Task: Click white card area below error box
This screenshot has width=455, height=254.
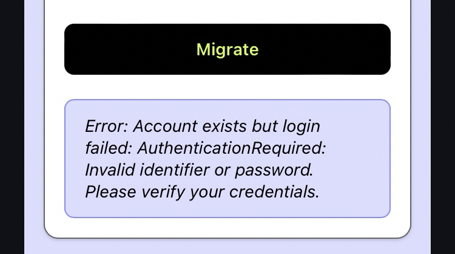Action: click(x=227, y=227)
